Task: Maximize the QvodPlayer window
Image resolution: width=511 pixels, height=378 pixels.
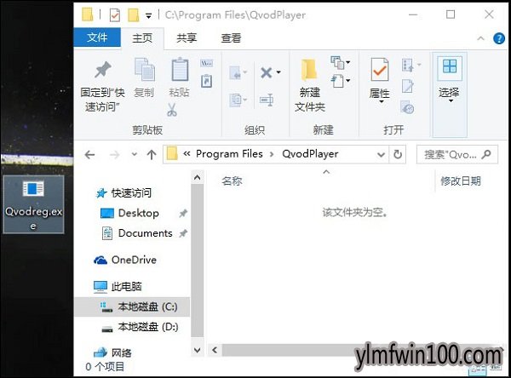Action: (451, 14)
